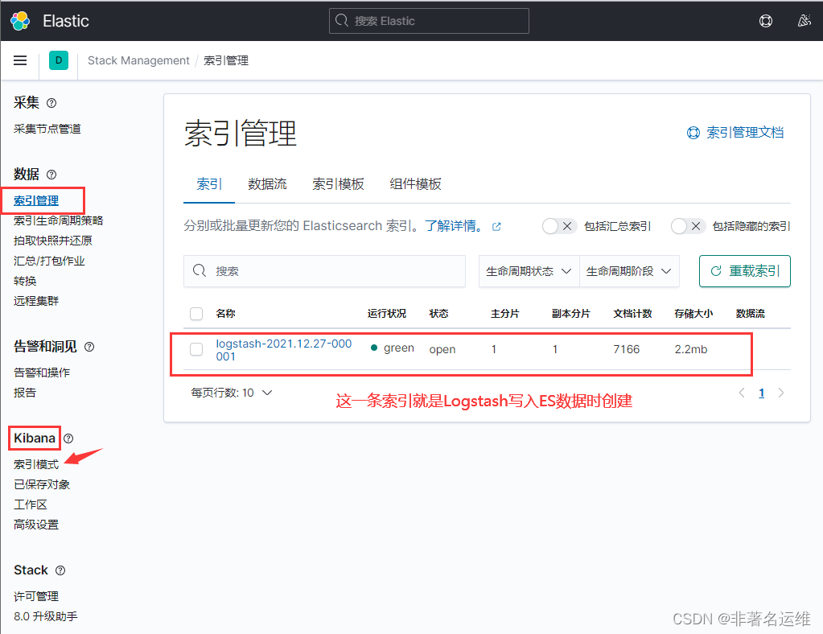Open 远程集群 in sidebar
Viewport: 823px width, 634px height.
[x=36, y=301]
